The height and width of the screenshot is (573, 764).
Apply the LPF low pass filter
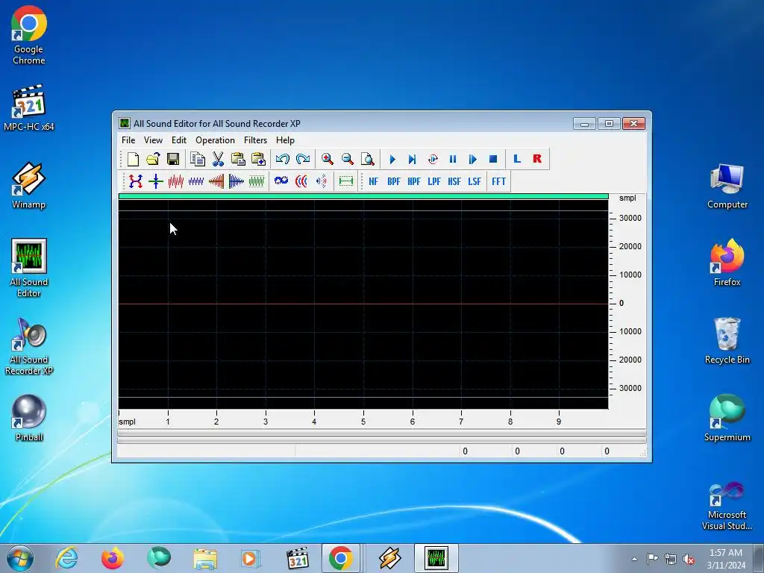[433, 181]
